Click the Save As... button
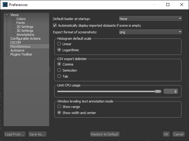189x141 pixels. (37, 134)
